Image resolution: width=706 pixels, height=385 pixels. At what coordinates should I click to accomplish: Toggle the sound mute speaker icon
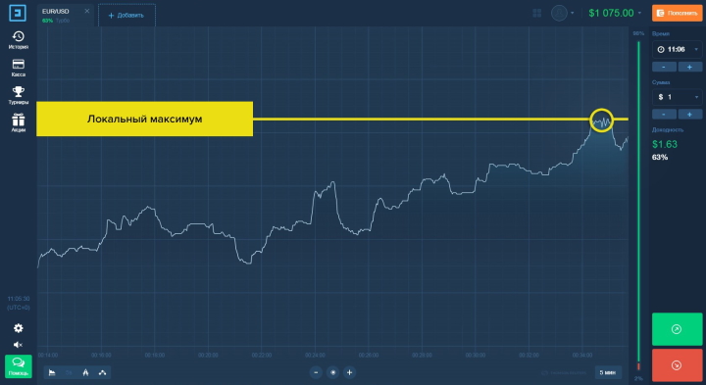(x=18, y=345)
